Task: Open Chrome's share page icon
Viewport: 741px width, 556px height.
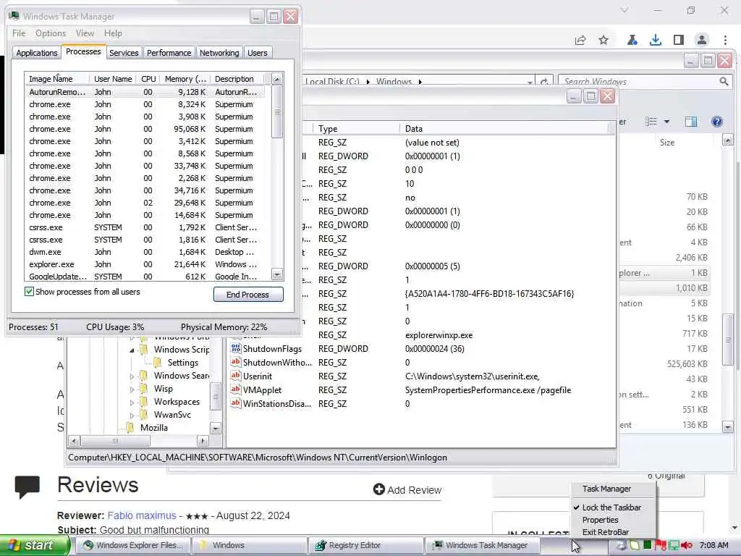Action: pos(580,41)
